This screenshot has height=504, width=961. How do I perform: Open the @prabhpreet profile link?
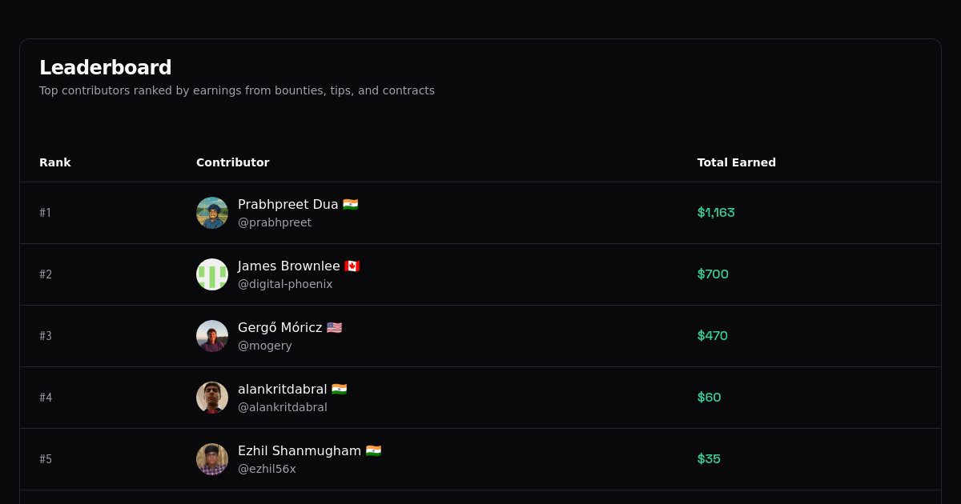point(275,222)
